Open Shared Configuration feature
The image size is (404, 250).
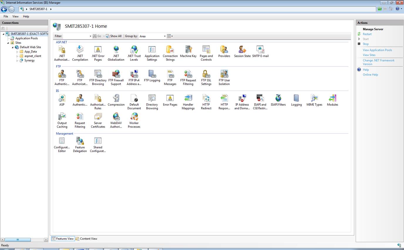point(98,145)
